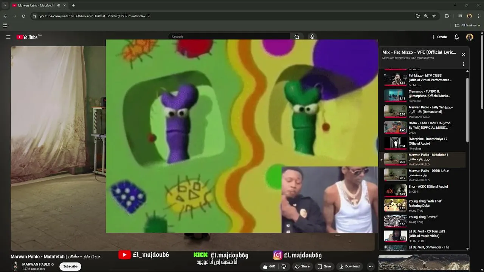Open media controls icon in toolbar
484x272 pixels.
coord(460,16)
